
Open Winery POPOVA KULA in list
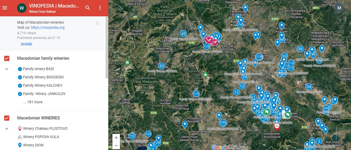(x=41, y=137)
